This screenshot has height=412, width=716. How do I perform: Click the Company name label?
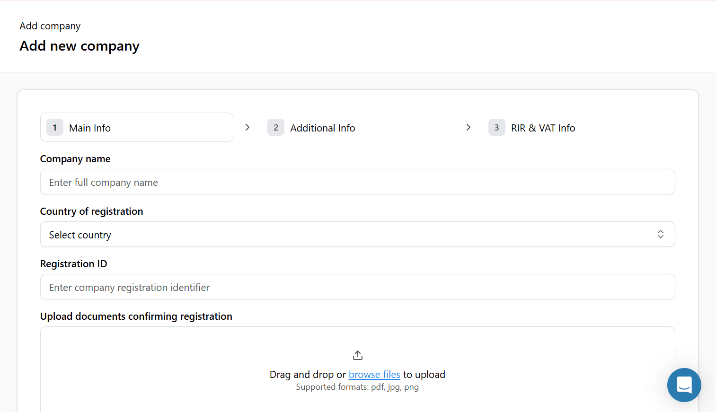75,159
